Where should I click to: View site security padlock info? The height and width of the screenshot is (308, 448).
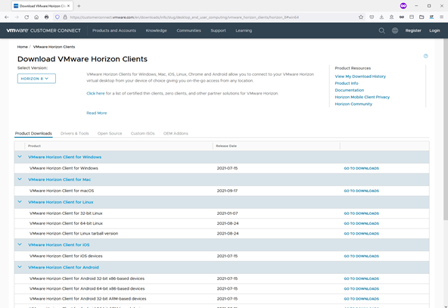[x=65, y=17]
